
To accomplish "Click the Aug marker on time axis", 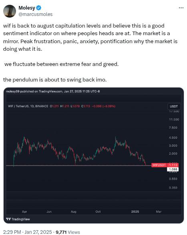I will pos(73,211).
